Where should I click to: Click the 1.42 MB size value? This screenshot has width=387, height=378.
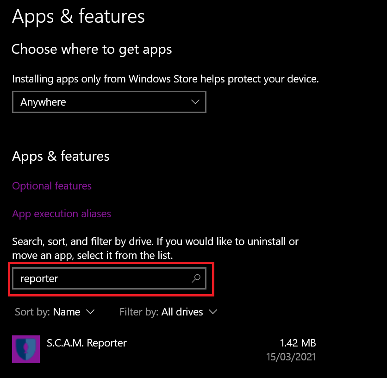298,343
